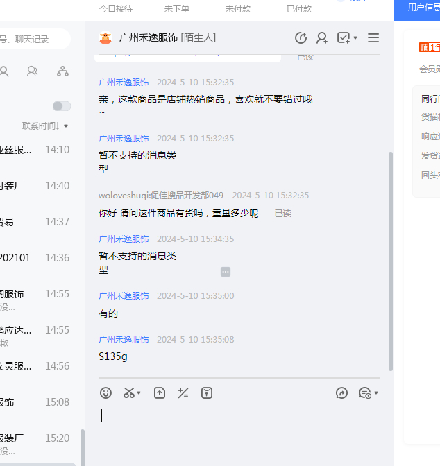Open the chat-clock message history dropdown
440x466 pixels.
pyautogui.click(x=368, y=393)
